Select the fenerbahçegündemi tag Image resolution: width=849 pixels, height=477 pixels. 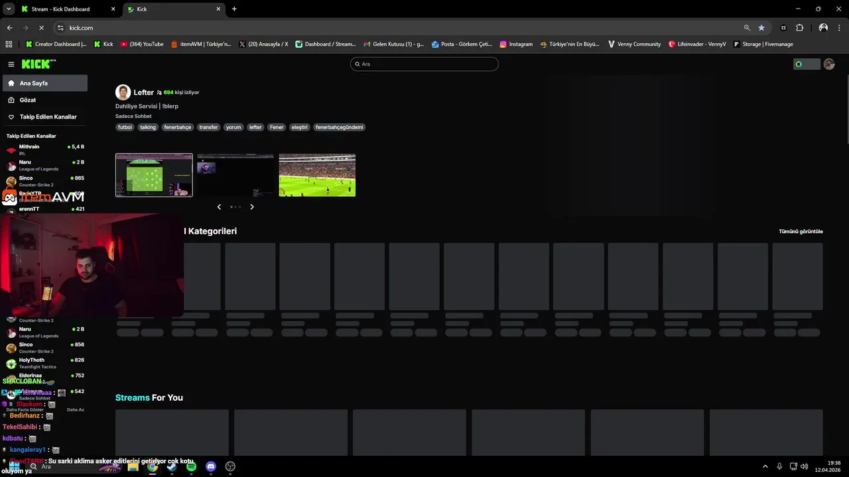340,127
